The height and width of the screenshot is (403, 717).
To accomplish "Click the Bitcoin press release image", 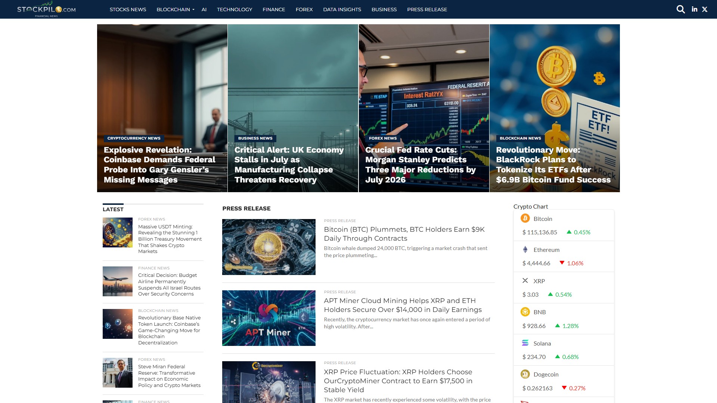I will coord(269,247).
